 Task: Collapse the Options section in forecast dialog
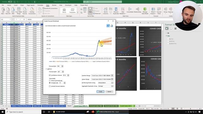point(46,69)
